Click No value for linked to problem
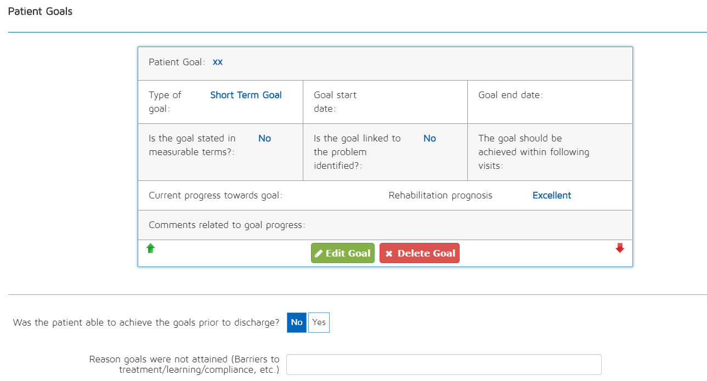 (429, 138)
